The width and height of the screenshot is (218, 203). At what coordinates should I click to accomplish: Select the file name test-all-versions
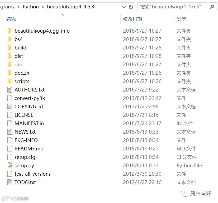pos(32,174)
